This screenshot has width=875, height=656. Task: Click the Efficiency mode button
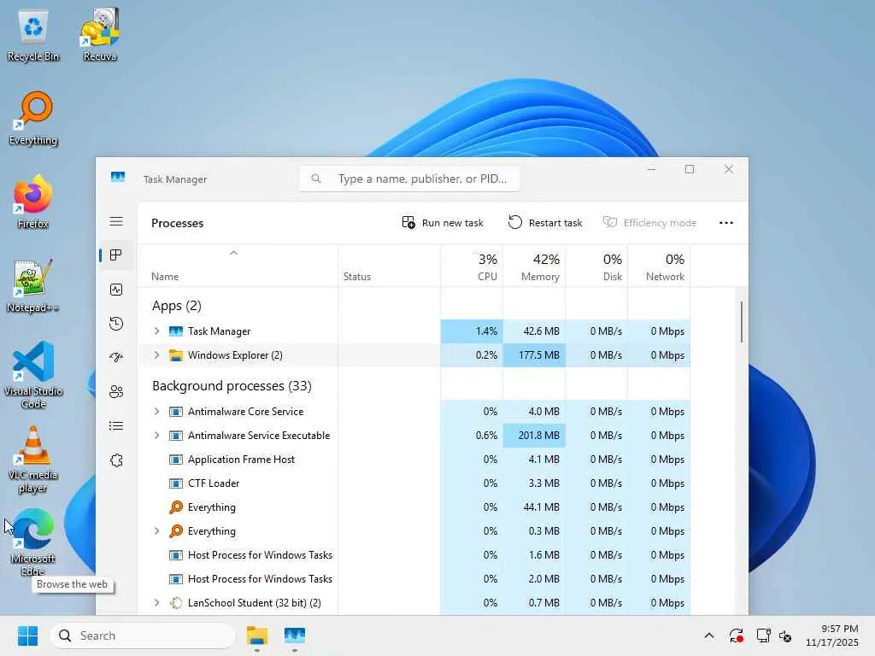[649, 223]
